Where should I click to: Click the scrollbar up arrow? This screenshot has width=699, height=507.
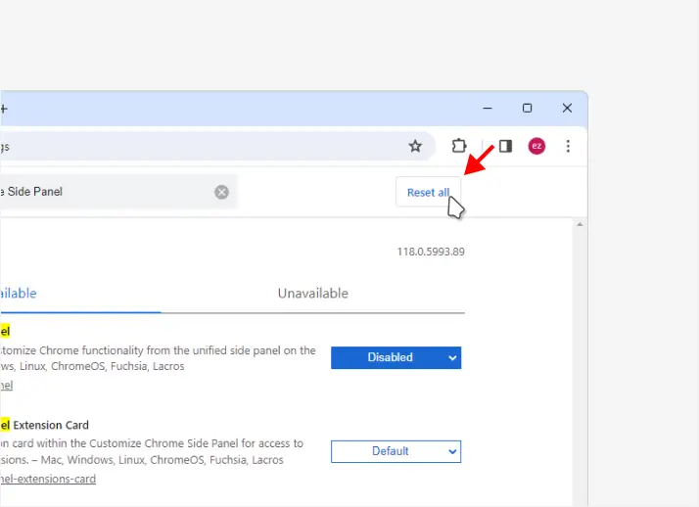pos(580,224)
